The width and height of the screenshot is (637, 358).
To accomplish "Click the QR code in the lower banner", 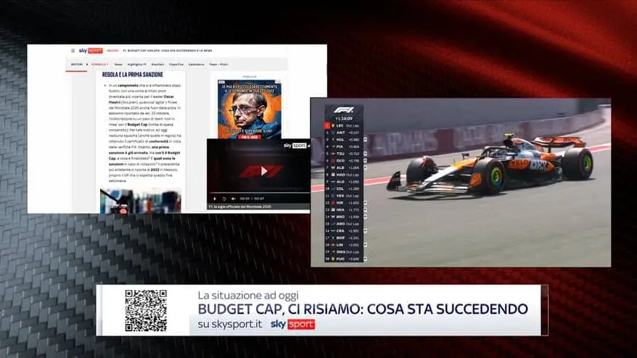I will pos(146,310).
